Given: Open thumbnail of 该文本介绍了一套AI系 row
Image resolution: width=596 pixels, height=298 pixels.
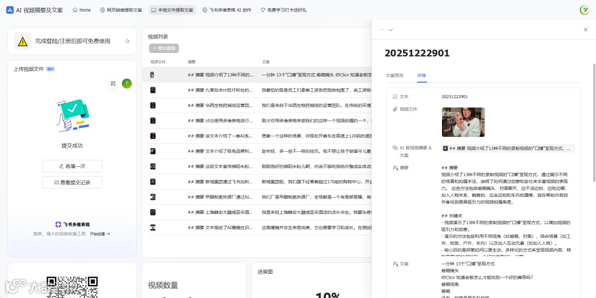Looking at the screenshot, I should point(152,136).
